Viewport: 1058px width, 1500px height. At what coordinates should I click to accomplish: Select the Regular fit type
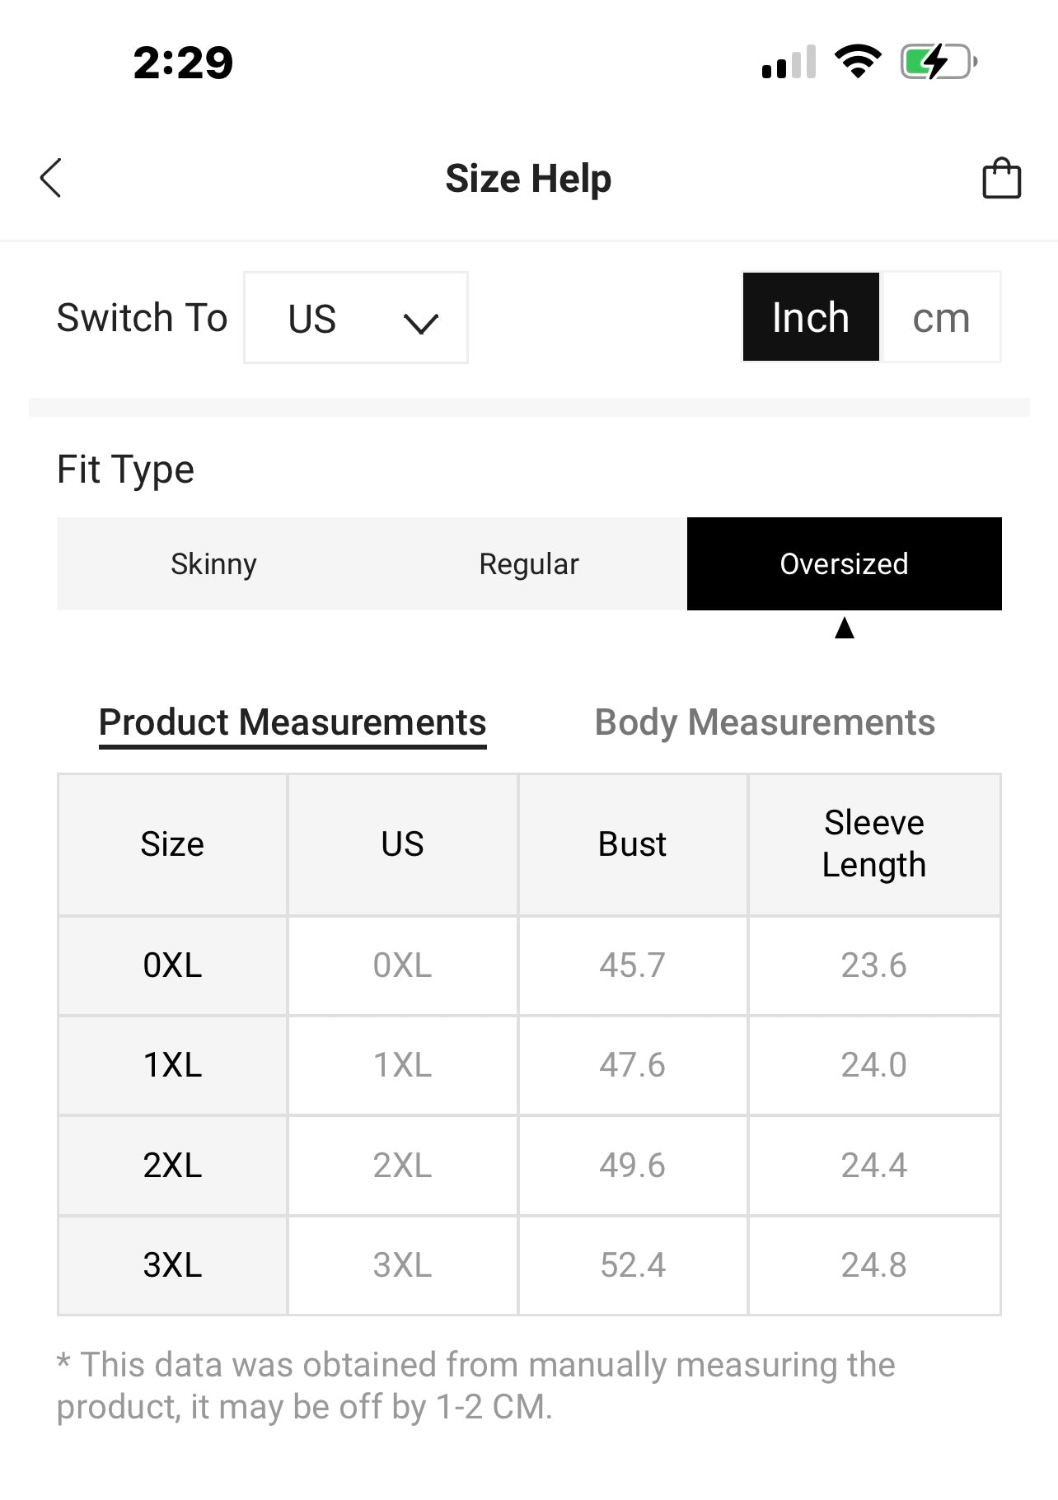529,564
